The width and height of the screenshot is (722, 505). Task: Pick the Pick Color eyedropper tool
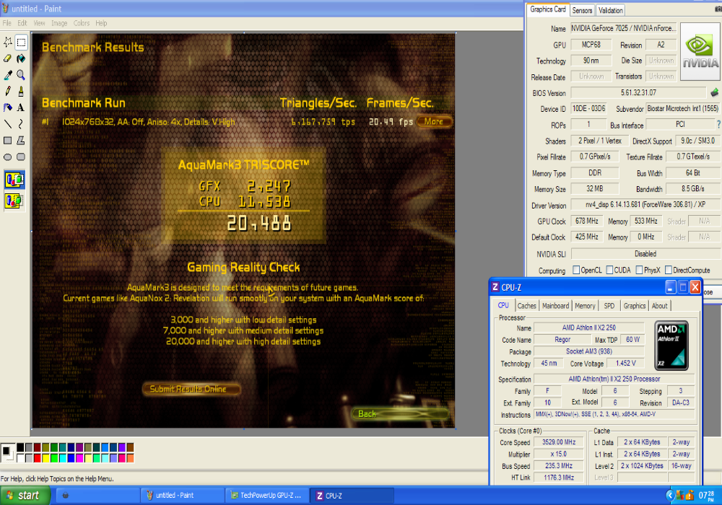8,75
